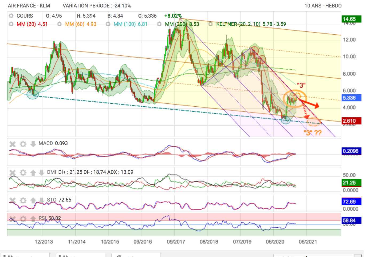Click the blue 5.336 current price badge
The height and width of the screenshot is (257, 370).
[x=351, y=98]
